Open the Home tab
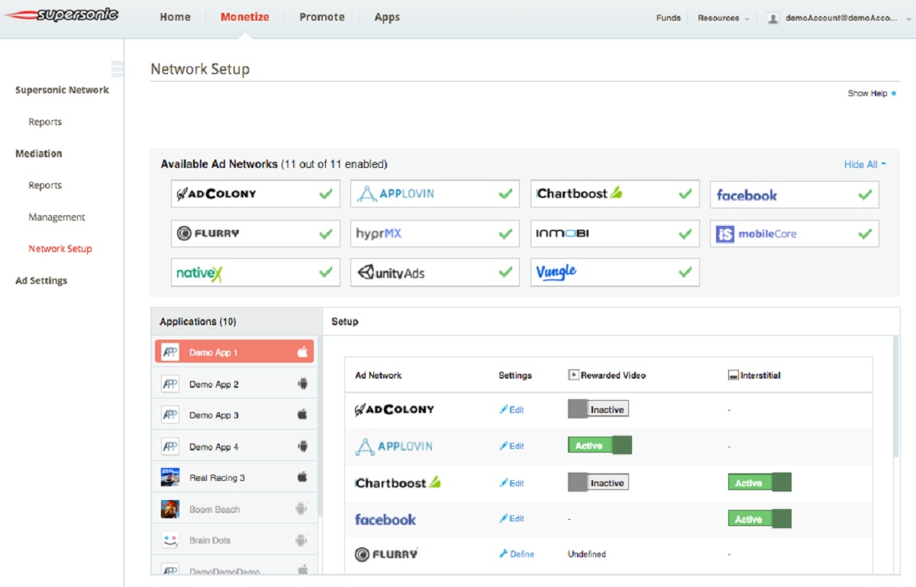Viewport: 916px width, 587px height. [x=175, y=17]
